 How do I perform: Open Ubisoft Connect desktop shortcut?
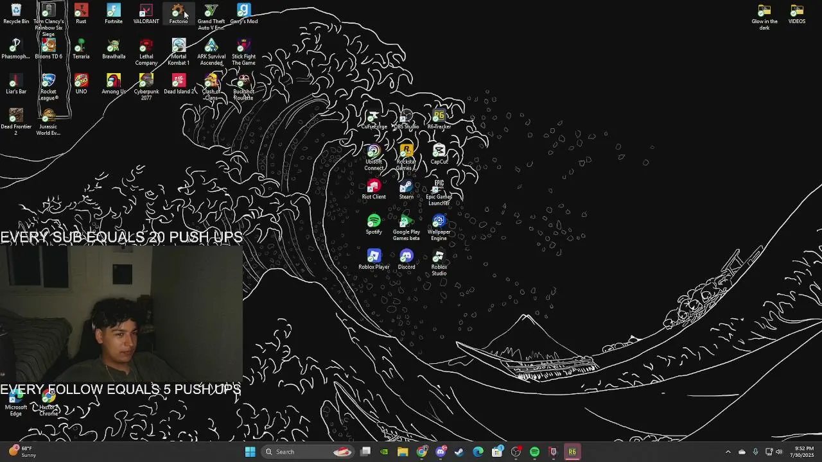click(374, 157)
